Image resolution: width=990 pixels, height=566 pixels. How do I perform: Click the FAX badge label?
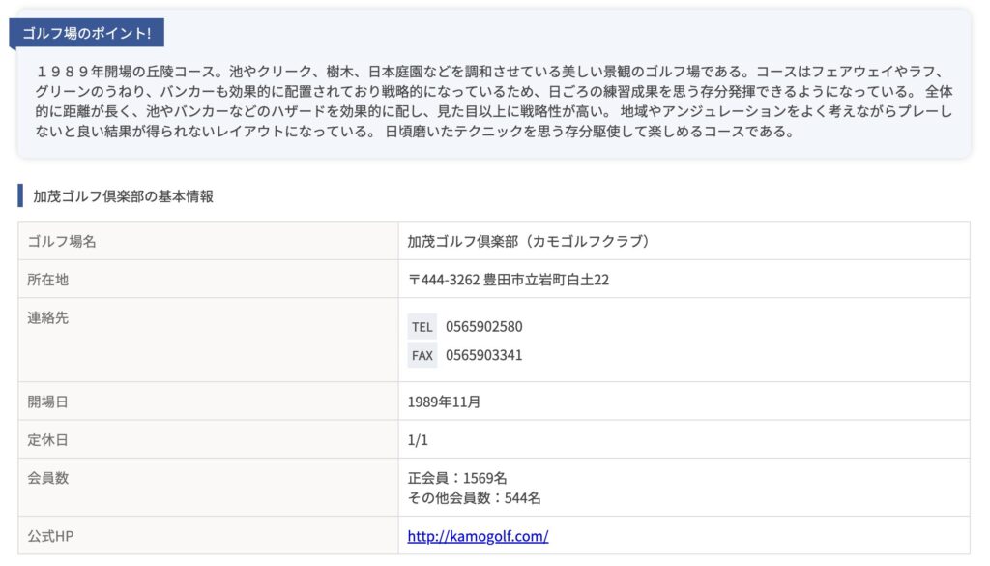(x=422, y=355)
